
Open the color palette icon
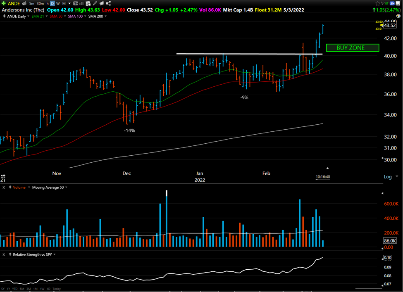pos(398,16)
